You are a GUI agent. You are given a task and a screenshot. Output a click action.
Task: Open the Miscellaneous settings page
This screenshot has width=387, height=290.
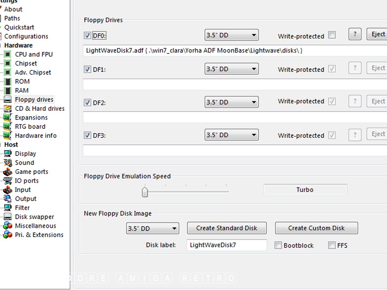click(x=35, y=226)
